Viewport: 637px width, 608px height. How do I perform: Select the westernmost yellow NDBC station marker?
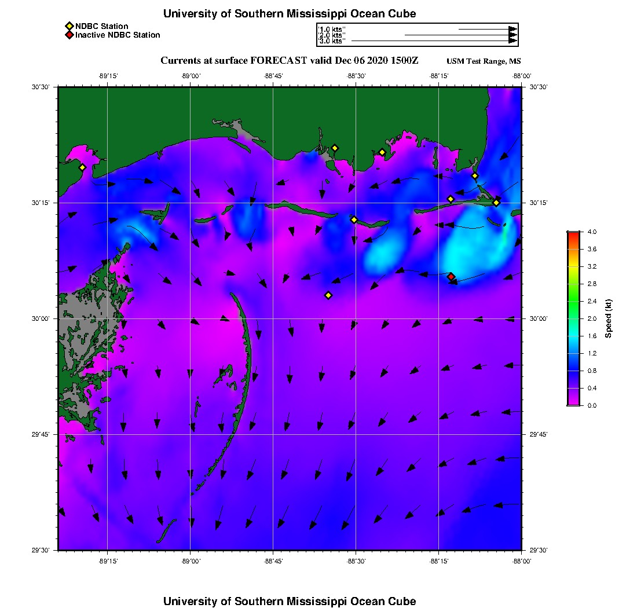pos(82,167)
